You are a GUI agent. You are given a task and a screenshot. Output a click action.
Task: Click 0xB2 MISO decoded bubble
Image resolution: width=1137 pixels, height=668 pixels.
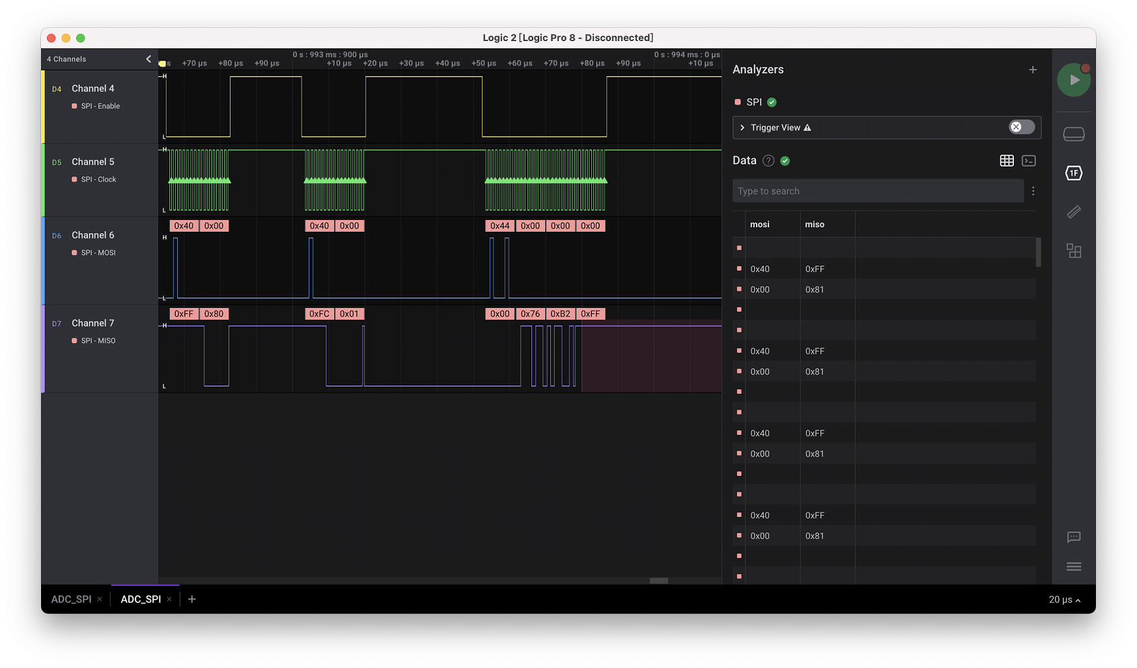(560, 314)
